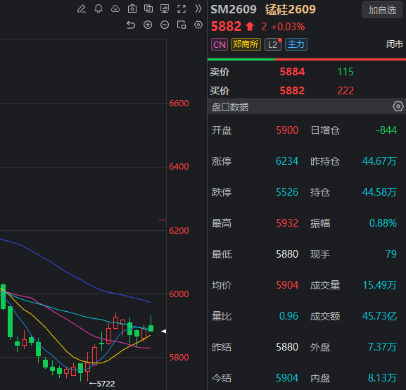
Task: Toggle the L2 data level badge
Action: click(x=273, y=44)
